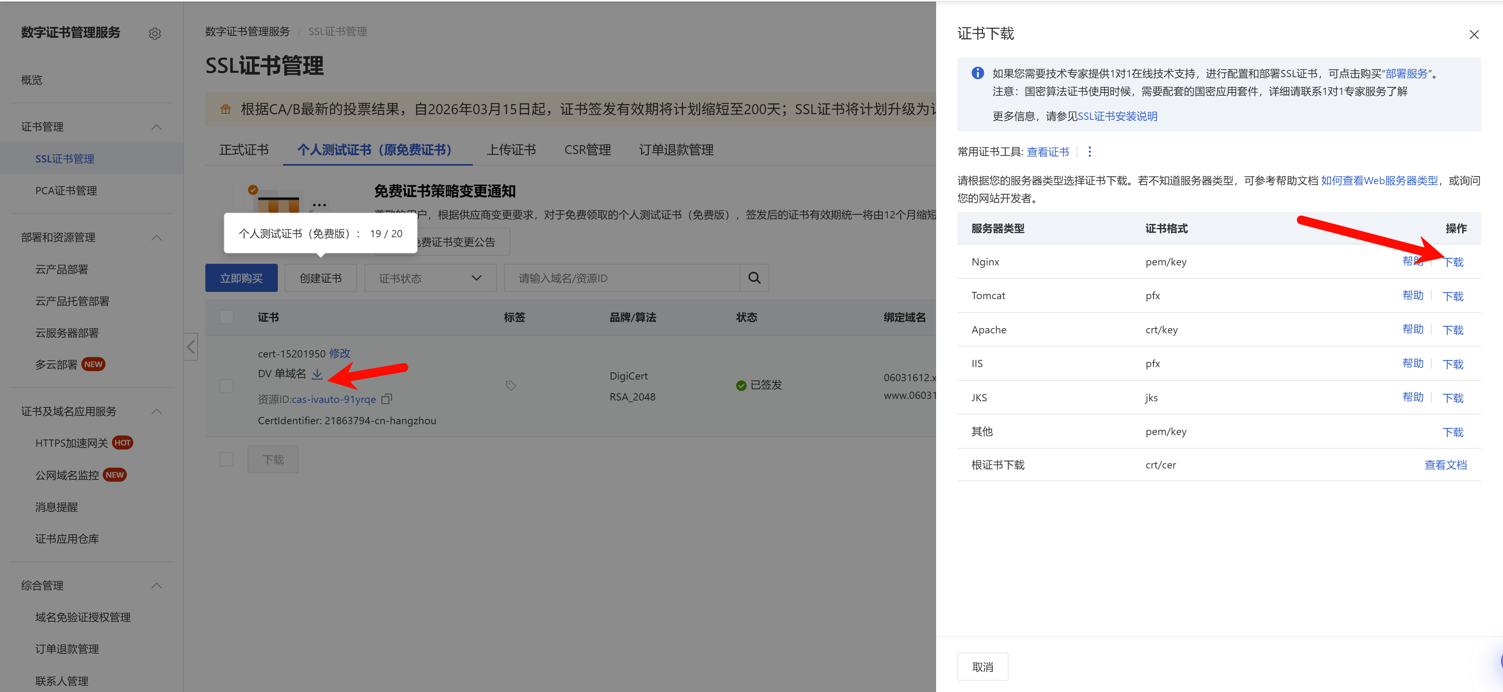Viewport: 1503px width, 692px height.
Task: Click the settings gear beside service title
Action: [x=155, y=34]
